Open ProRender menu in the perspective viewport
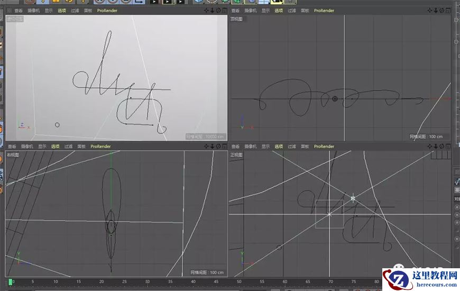Viewport: 460px width, 291px height. 107,11
